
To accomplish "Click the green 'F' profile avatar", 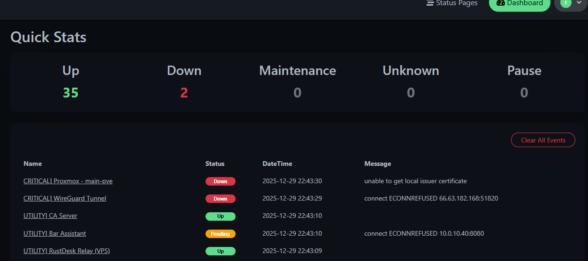I will click(566, 3).
